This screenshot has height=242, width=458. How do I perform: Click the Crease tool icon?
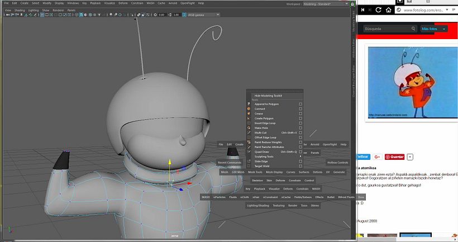pos(249,113)
